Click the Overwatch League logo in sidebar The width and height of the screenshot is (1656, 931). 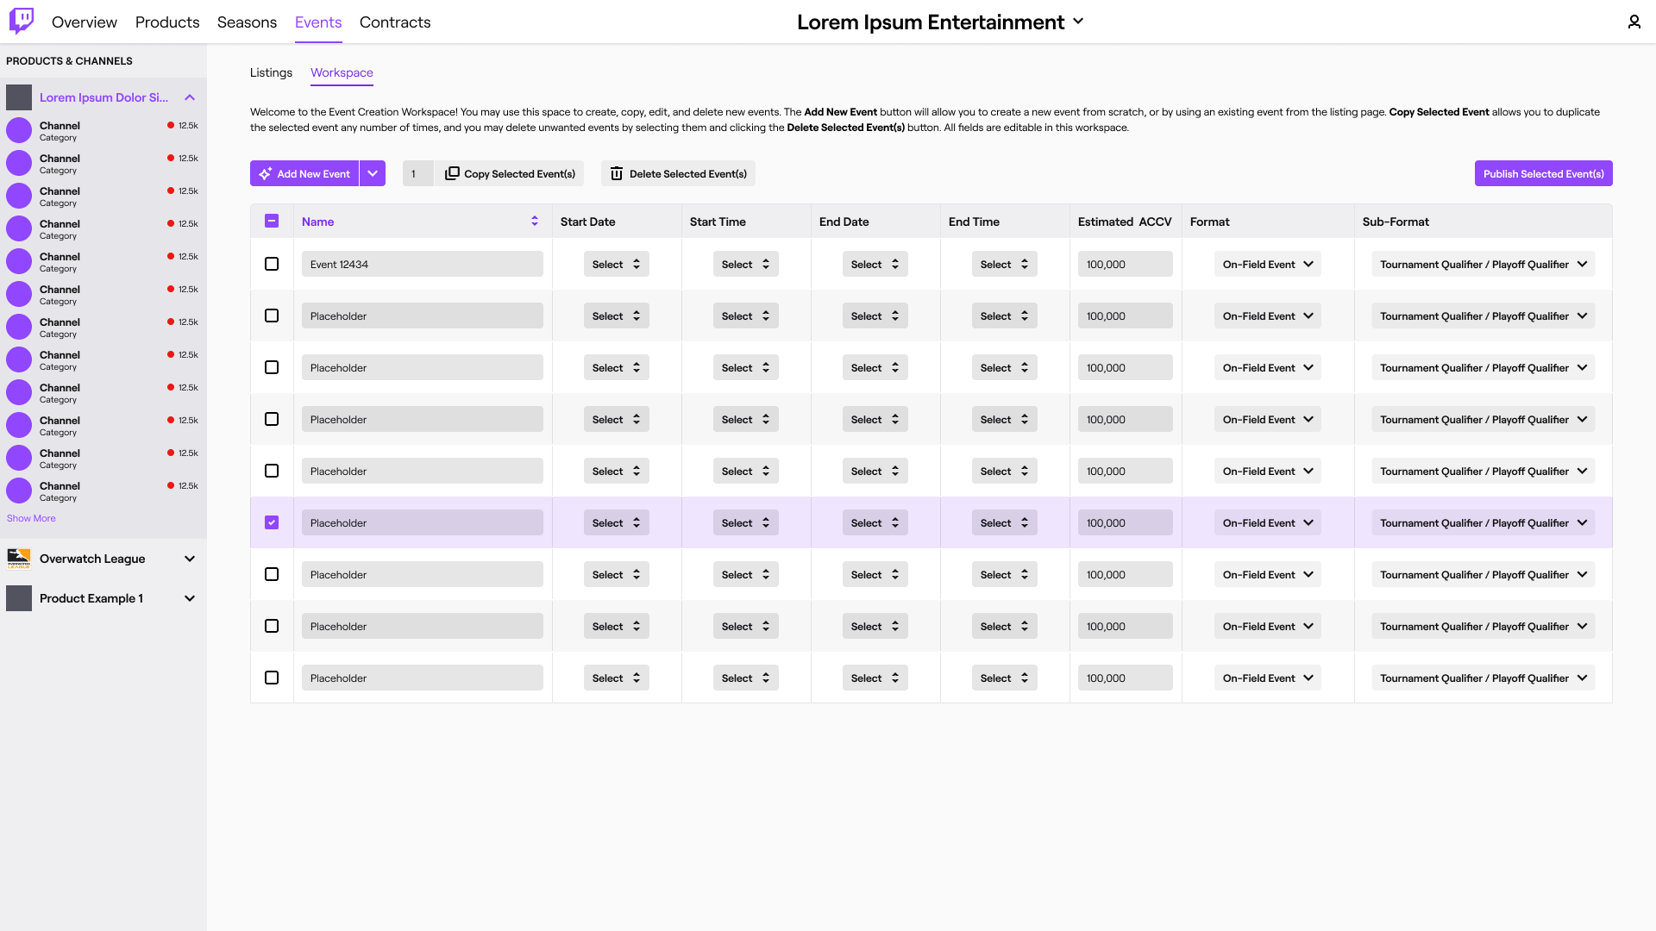(x=19, y=559)
